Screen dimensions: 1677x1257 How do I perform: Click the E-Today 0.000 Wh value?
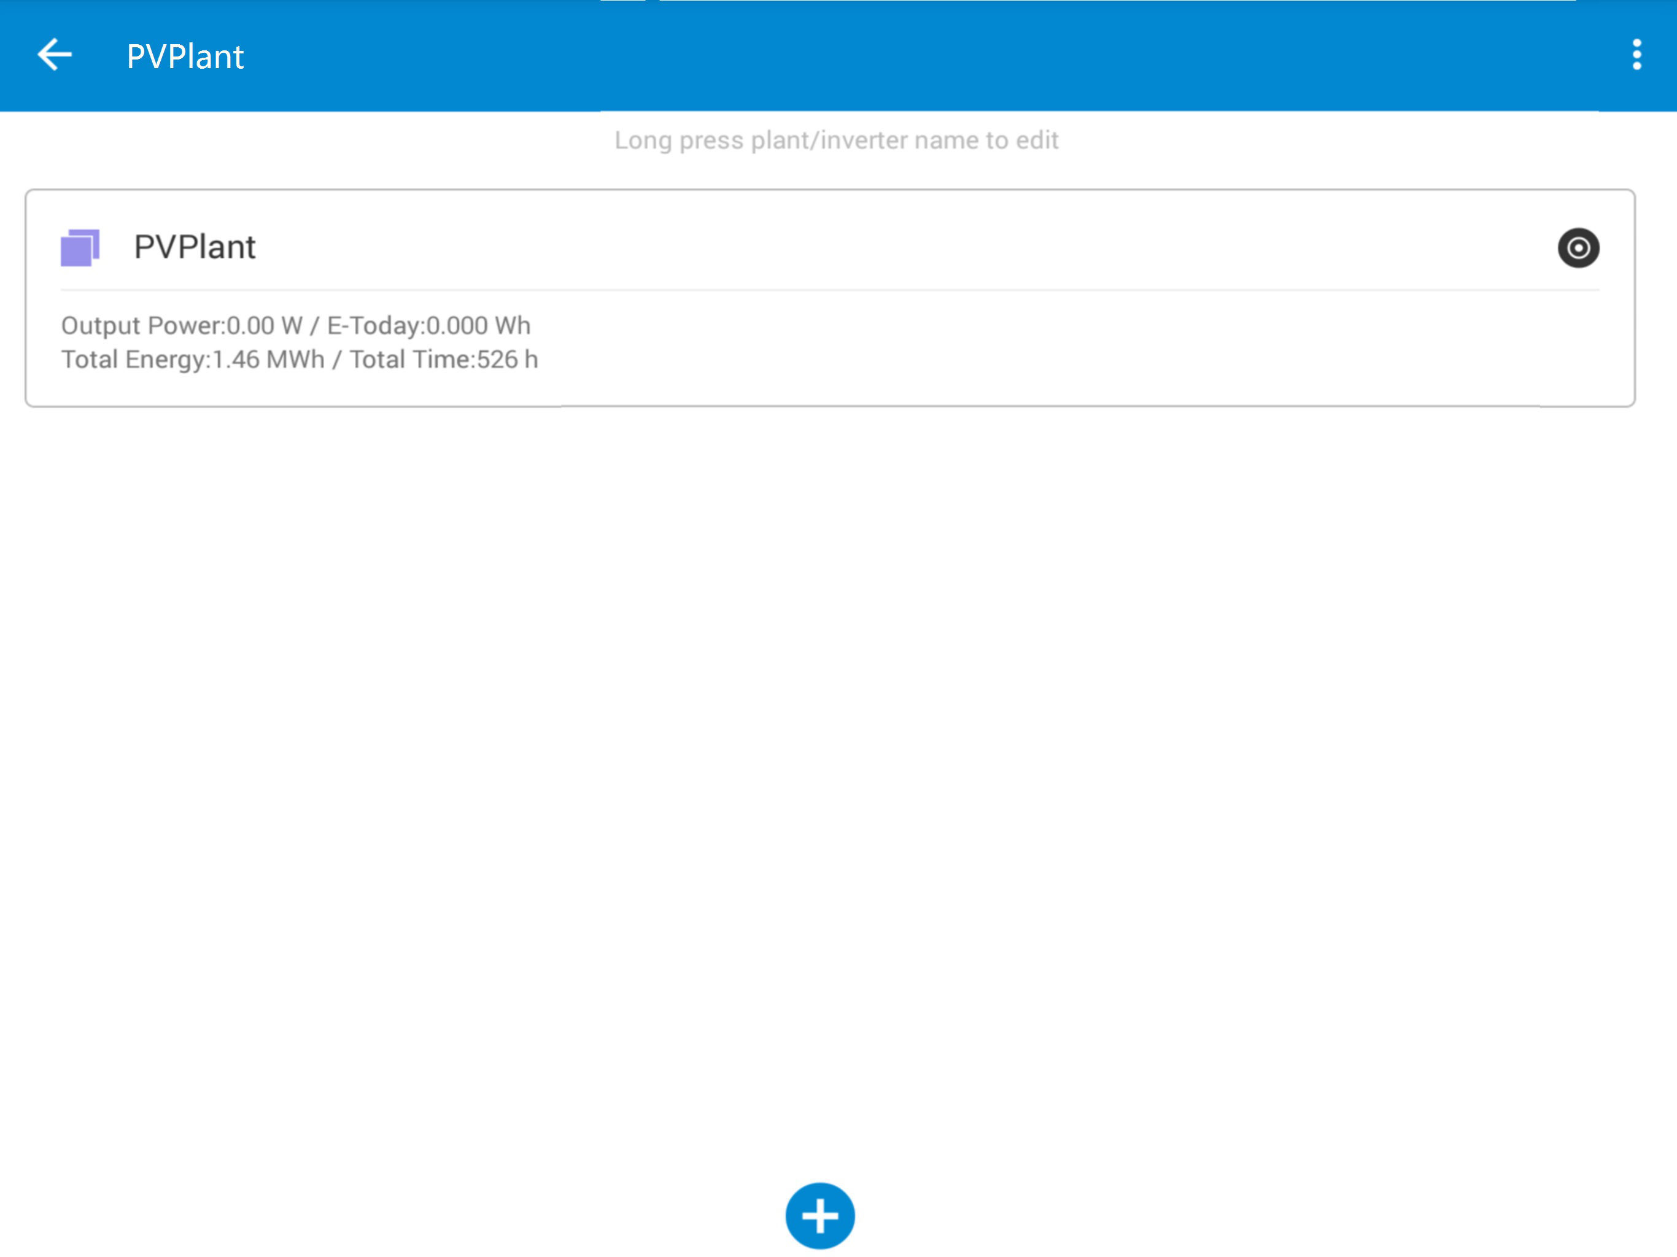(428, 325)
